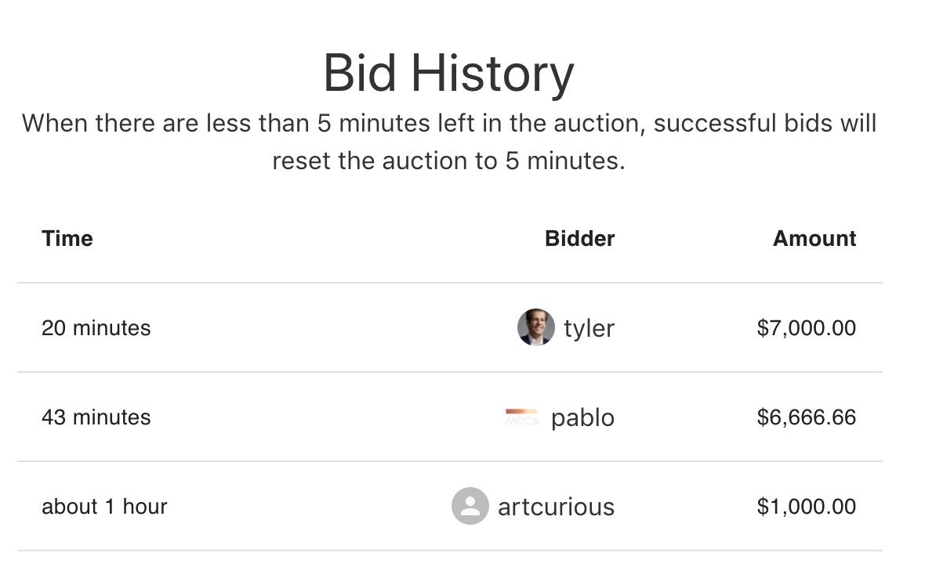The image size is (925, 567).
Task: Click artcurious's default gray avatar icon
Action: 470,506
